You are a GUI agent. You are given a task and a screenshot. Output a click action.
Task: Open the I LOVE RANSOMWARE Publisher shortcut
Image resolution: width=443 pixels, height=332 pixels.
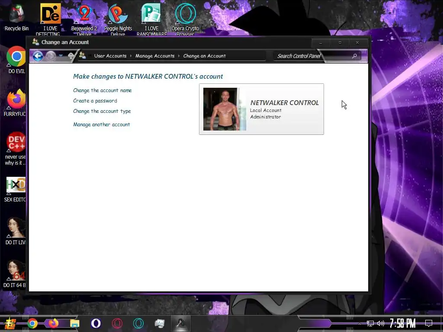click(x=151, y=19)
